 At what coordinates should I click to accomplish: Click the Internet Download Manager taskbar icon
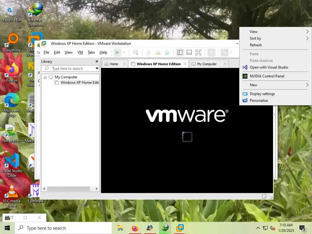tap(165, 228)
